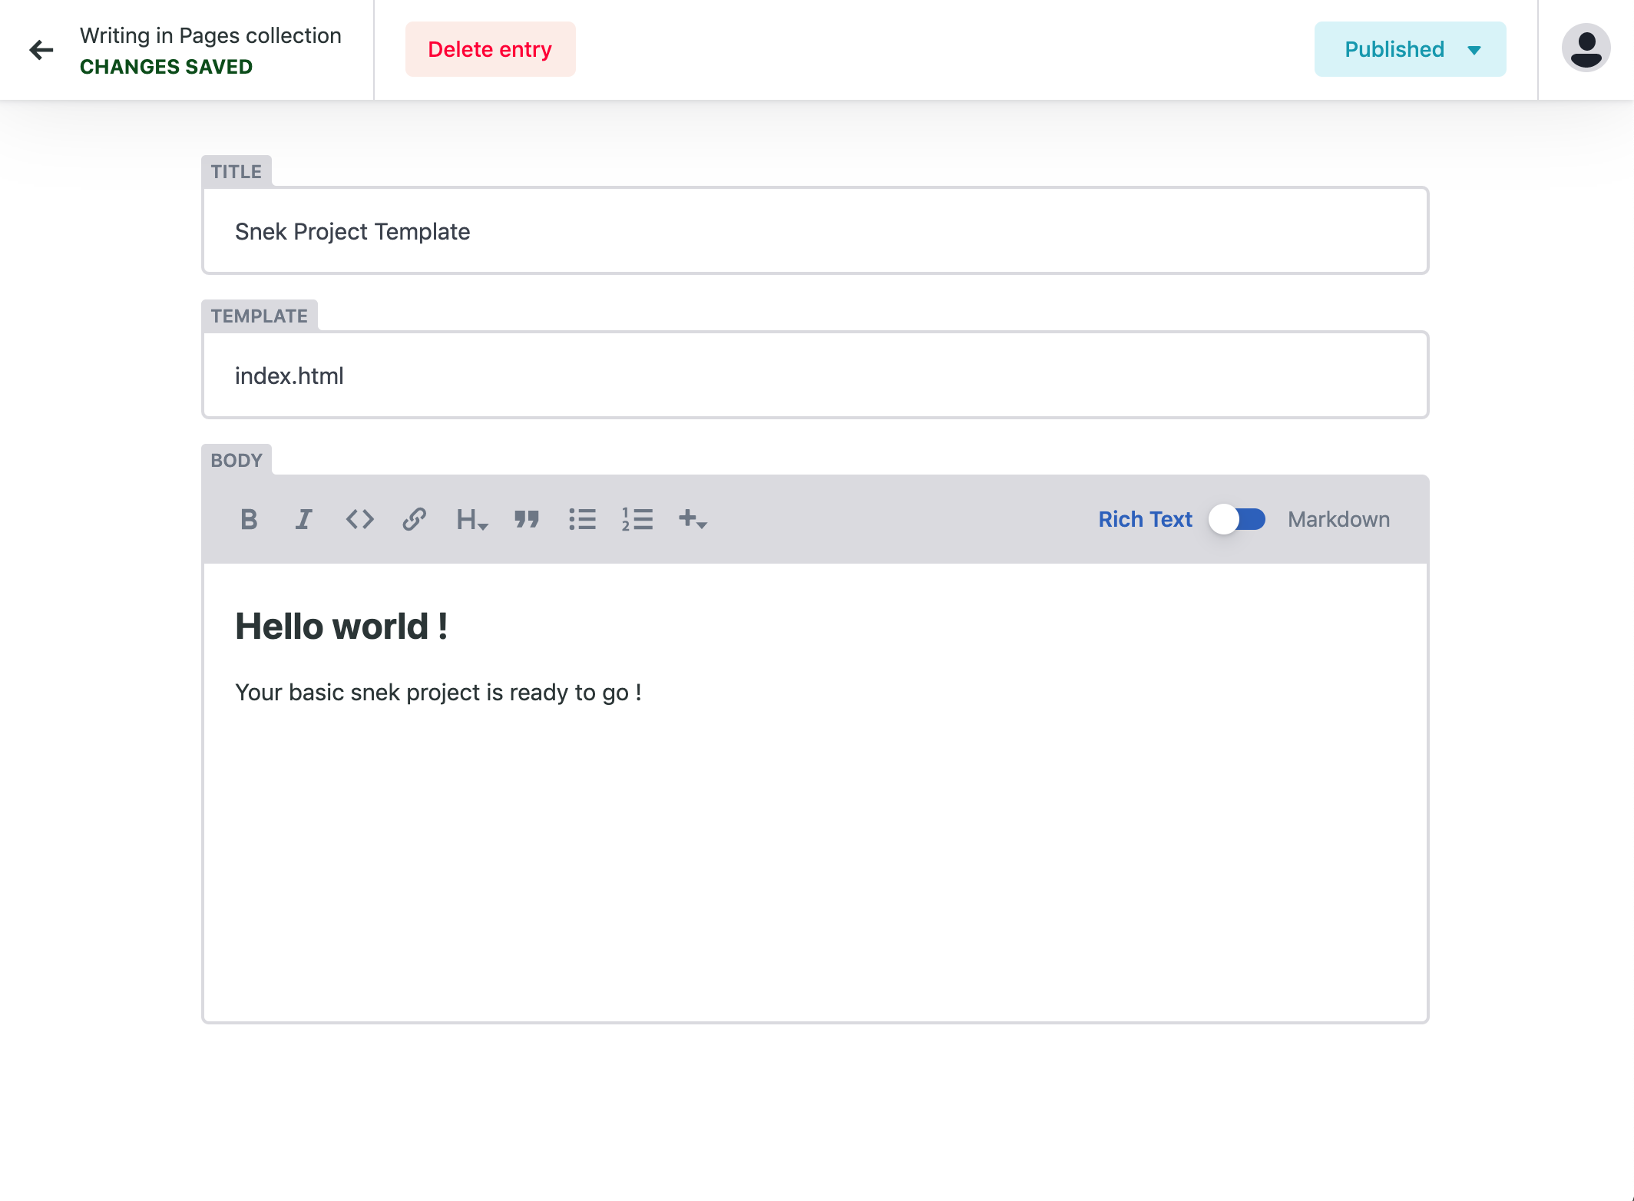Click the Delete entry button
The width and height of the screenshot is (1634, 1201).
click(x=490, y=49)
